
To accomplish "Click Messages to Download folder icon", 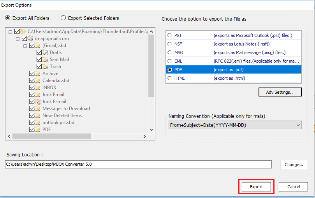I will [x=37, y=109].
